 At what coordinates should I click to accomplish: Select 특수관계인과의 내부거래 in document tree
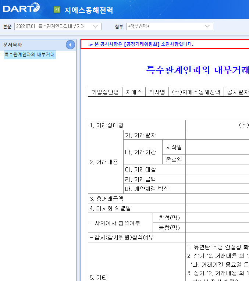tap(30, 54)
